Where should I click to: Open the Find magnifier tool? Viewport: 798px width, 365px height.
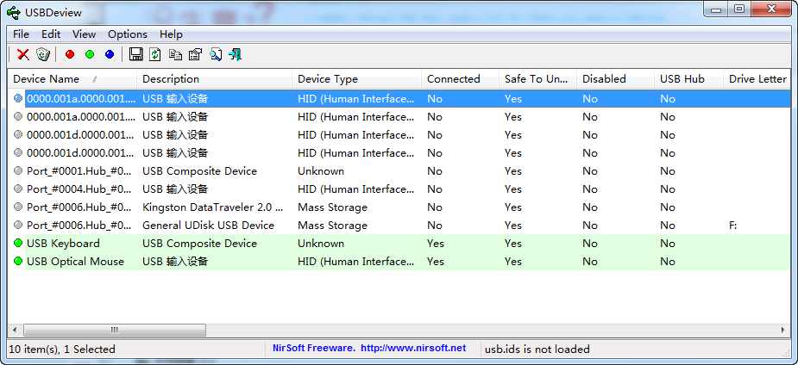[x=215, y=55]
